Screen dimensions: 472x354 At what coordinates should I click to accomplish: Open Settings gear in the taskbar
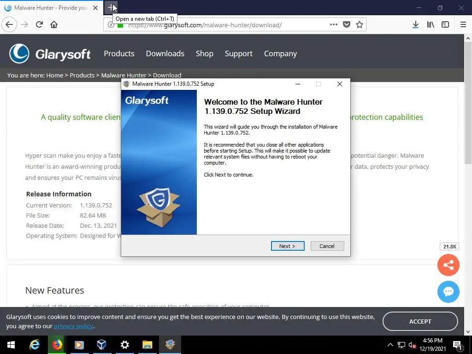pyautogui.click(x=124, y=345)
